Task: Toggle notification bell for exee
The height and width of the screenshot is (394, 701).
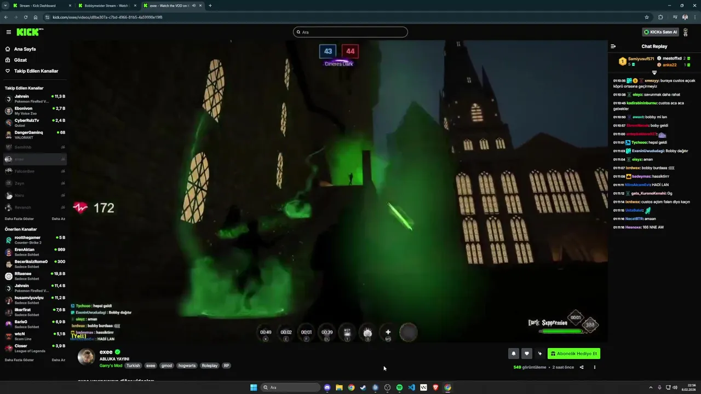Action: point(514,354)
